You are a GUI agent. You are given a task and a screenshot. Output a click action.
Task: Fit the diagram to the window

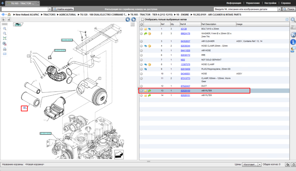5,38
